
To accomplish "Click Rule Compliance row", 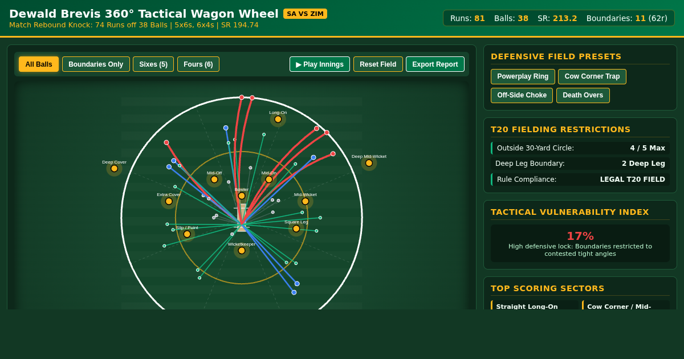I will click(x=580, y=179).
